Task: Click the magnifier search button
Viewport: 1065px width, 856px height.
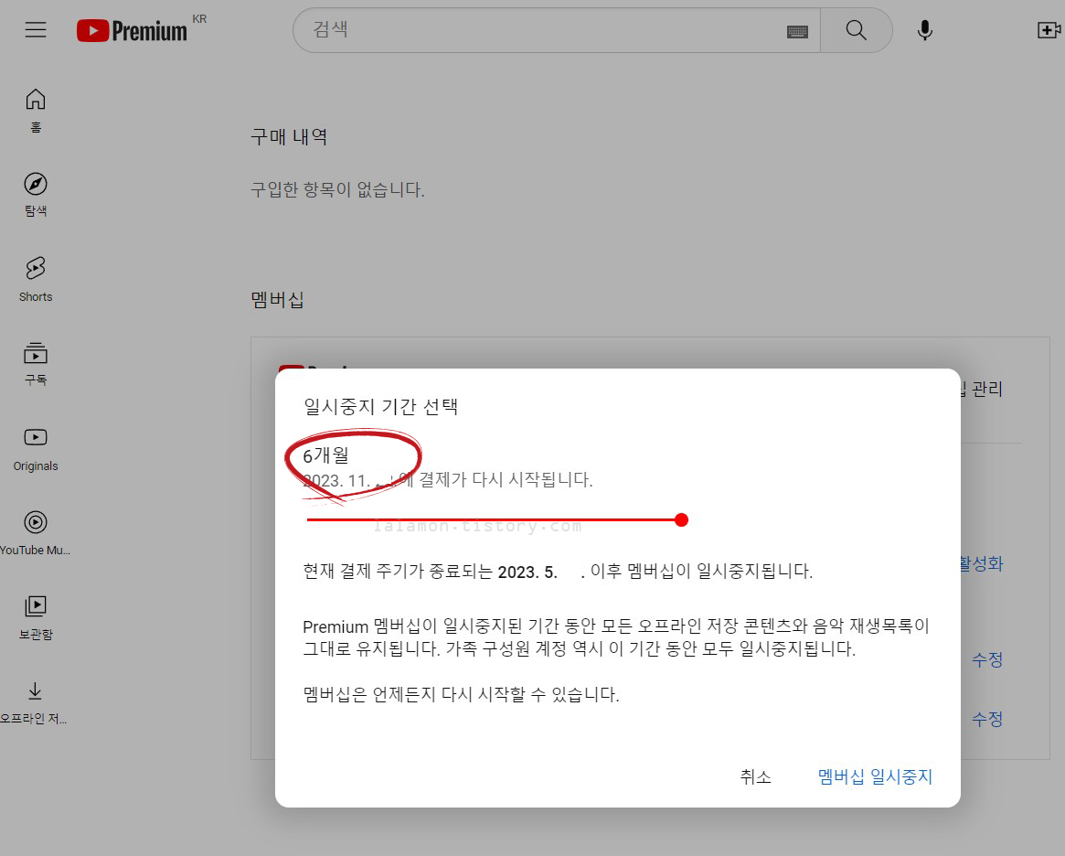Action: (856, 30)
